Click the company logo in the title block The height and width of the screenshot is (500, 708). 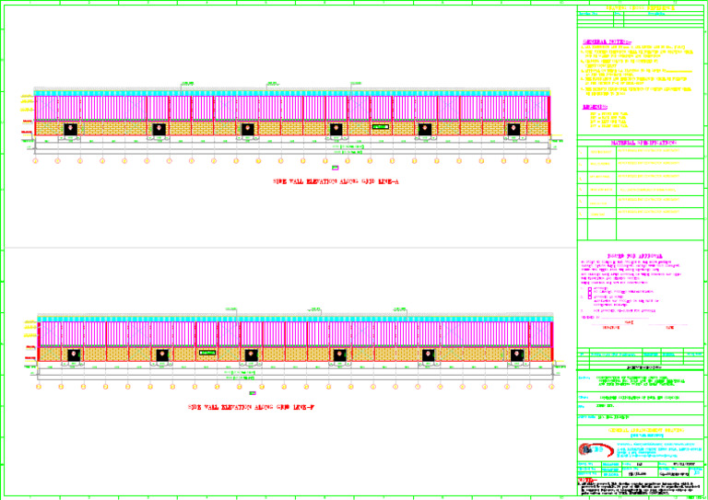point(596,449)
